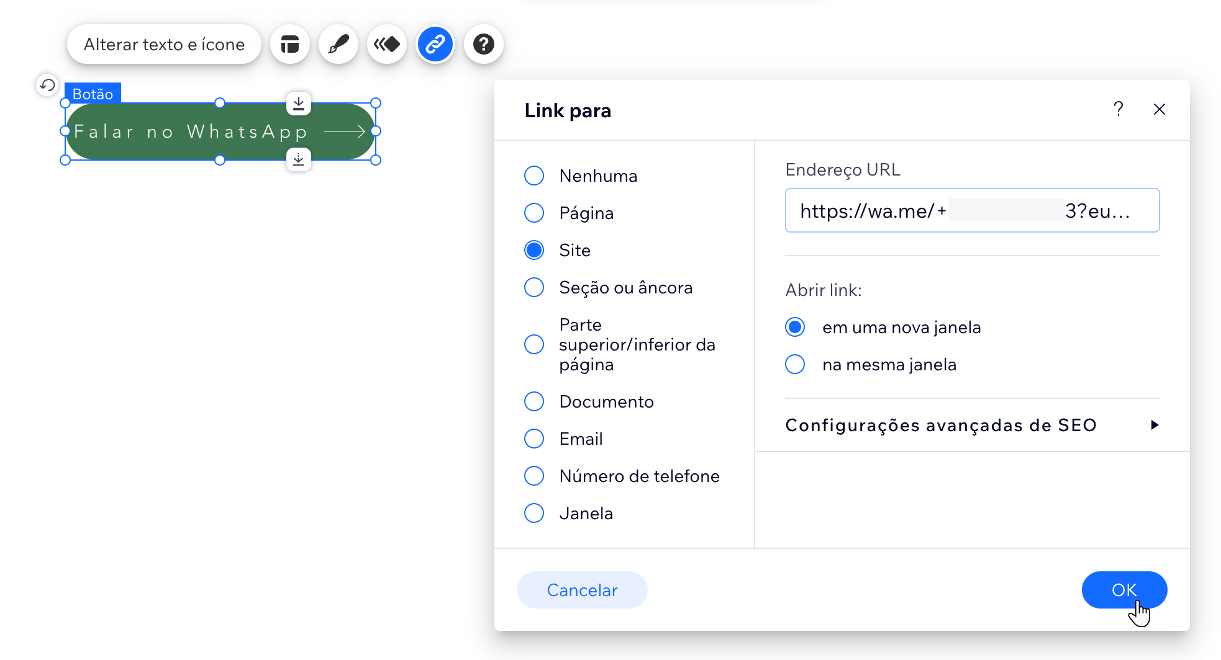Click the Endereço URL label
This screenshot has width=1221, height=660.
tap(843, 170)
